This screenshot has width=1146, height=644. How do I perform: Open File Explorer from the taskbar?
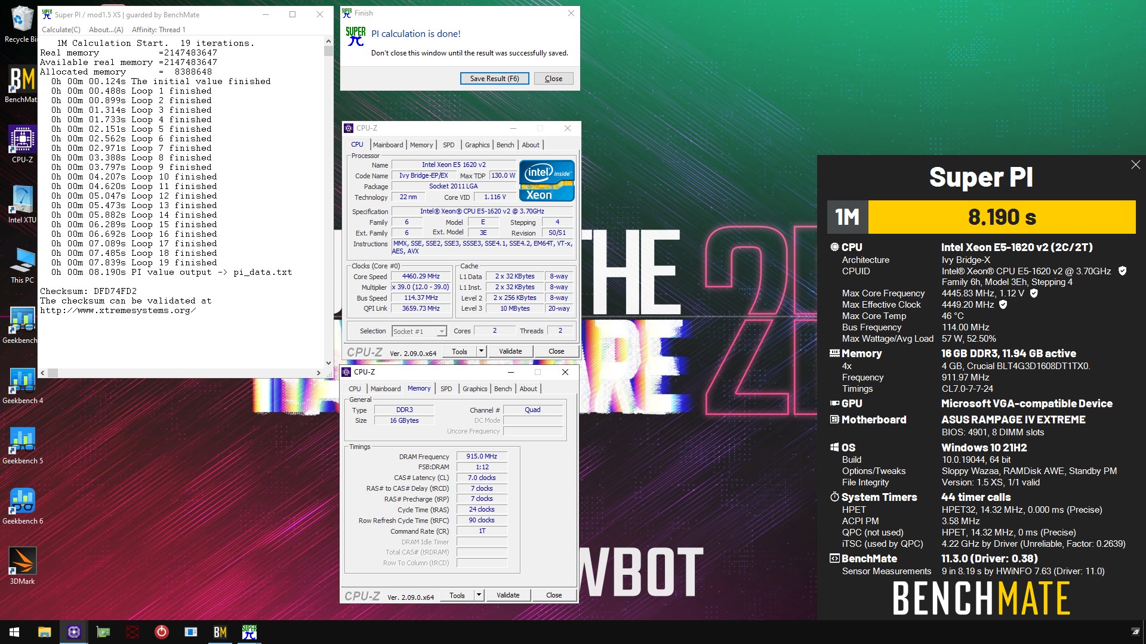(44, 632)
